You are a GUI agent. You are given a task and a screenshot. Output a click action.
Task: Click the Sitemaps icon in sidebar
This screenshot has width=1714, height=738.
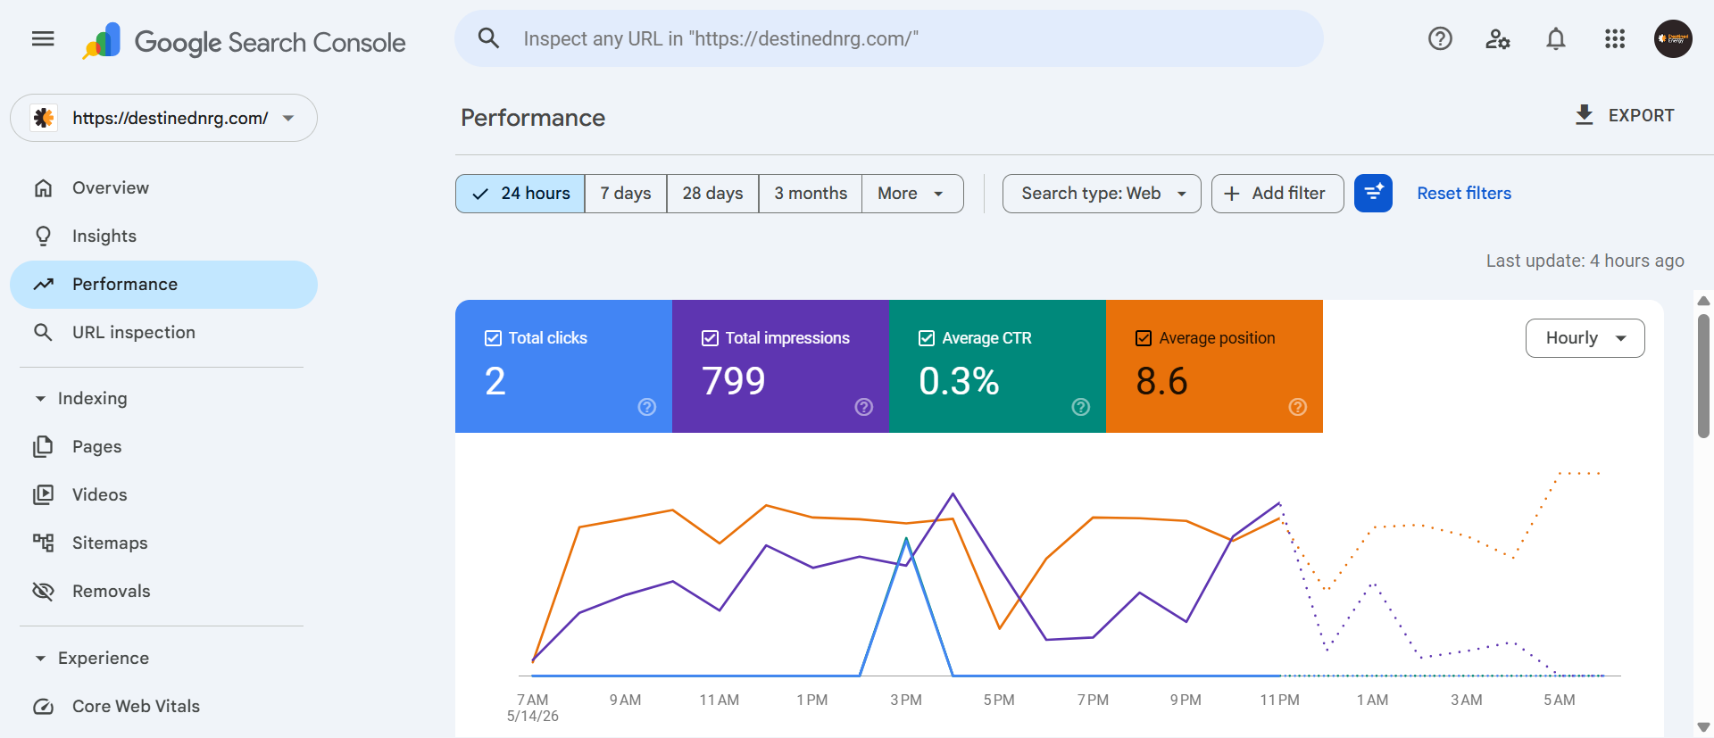(43, 543)
